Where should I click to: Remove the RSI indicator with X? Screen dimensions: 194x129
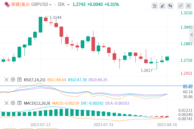click(7, 80)
